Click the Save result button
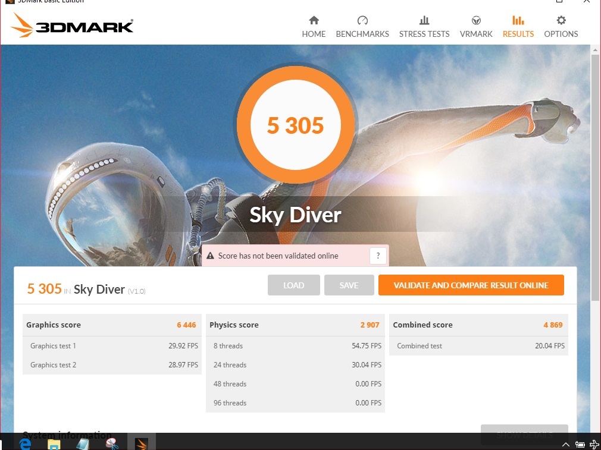 [349, 285]
